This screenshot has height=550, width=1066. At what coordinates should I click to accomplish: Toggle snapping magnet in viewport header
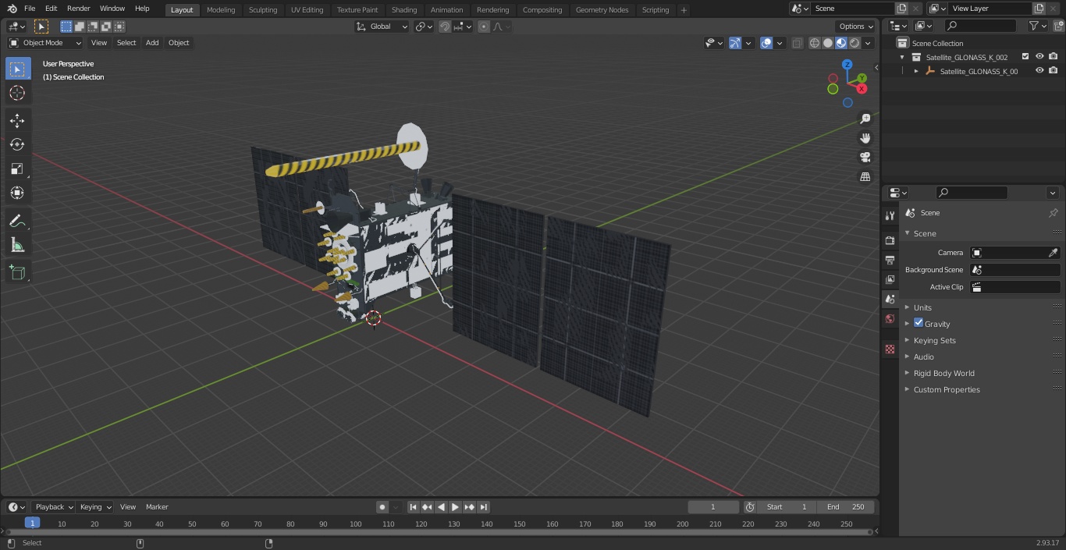pyautogui.click(x=445, y=27)
